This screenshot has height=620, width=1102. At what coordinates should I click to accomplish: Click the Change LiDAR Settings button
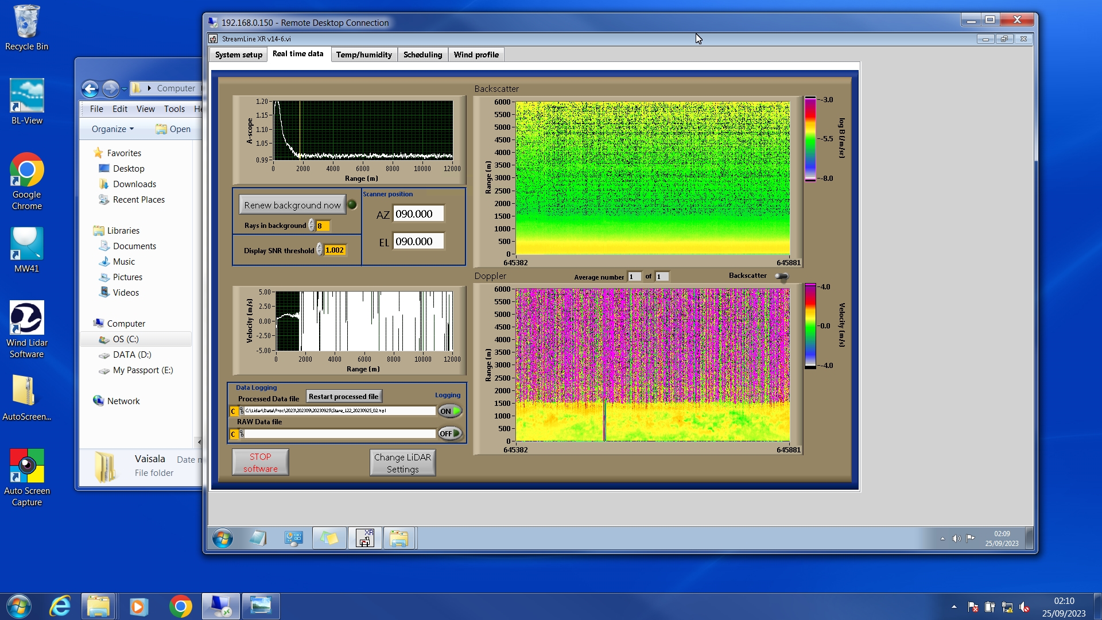pos(402,463)
